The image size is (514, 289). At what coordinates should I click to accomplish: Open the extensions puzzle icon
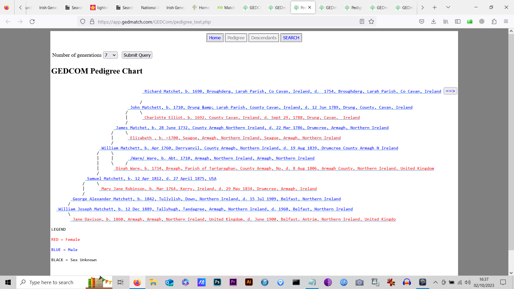(x=494, y=22)
